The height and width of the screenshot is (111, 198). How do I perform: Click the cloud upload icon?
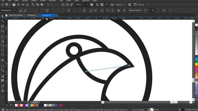[x=23, y=5]
